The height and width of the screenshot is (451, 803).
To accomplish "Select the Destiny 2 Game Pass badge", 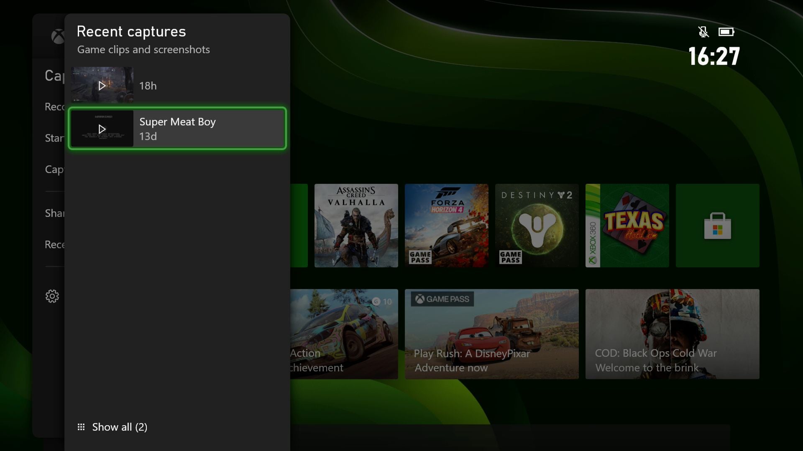I will pyautogui.click(x=510, y=257).
